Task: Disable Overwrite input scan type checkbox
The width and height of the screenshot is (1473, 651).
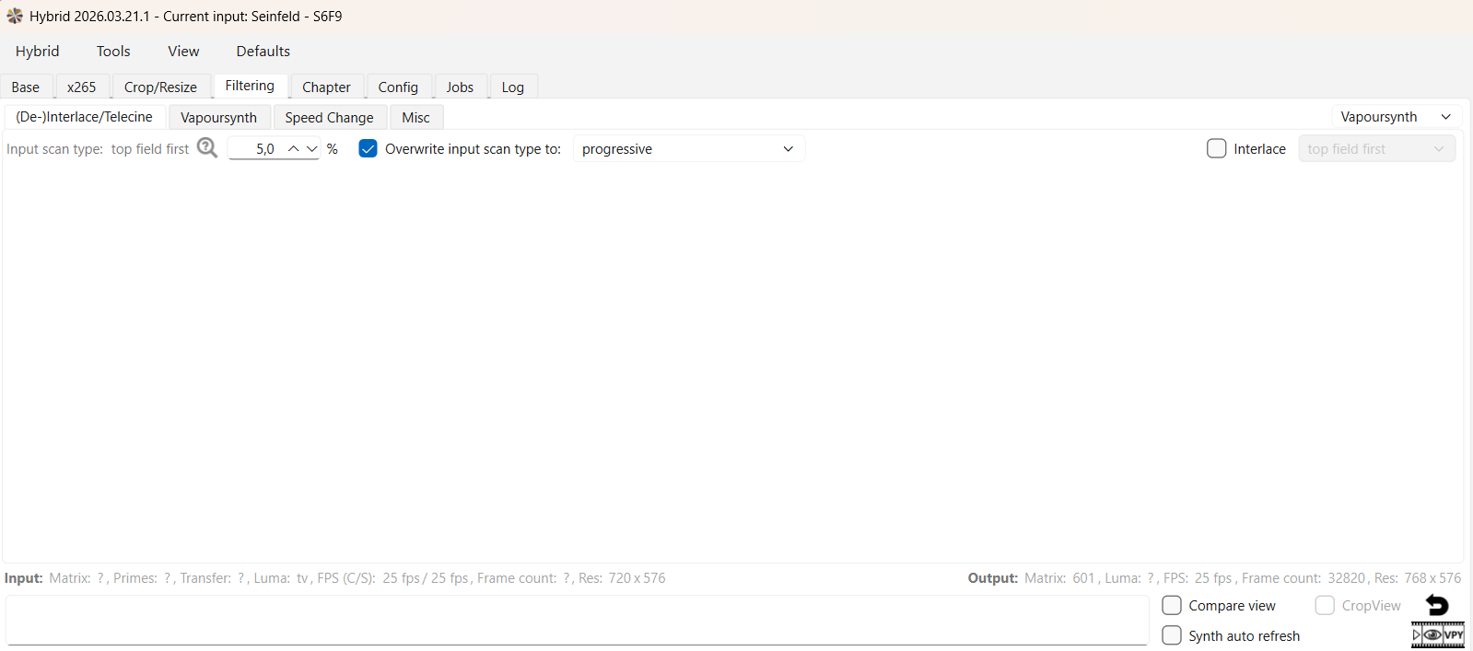Action: coord(368,148)
